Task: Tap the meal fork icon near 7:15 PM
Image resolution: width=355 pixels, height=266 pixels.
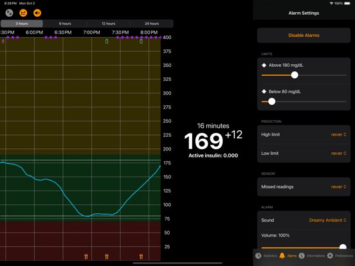Action: pos(107,256)
